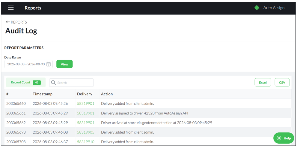Screen dimensions: 297x147
Task: Open delivery 58319901 in row 203065662
Action: (86, 123)
